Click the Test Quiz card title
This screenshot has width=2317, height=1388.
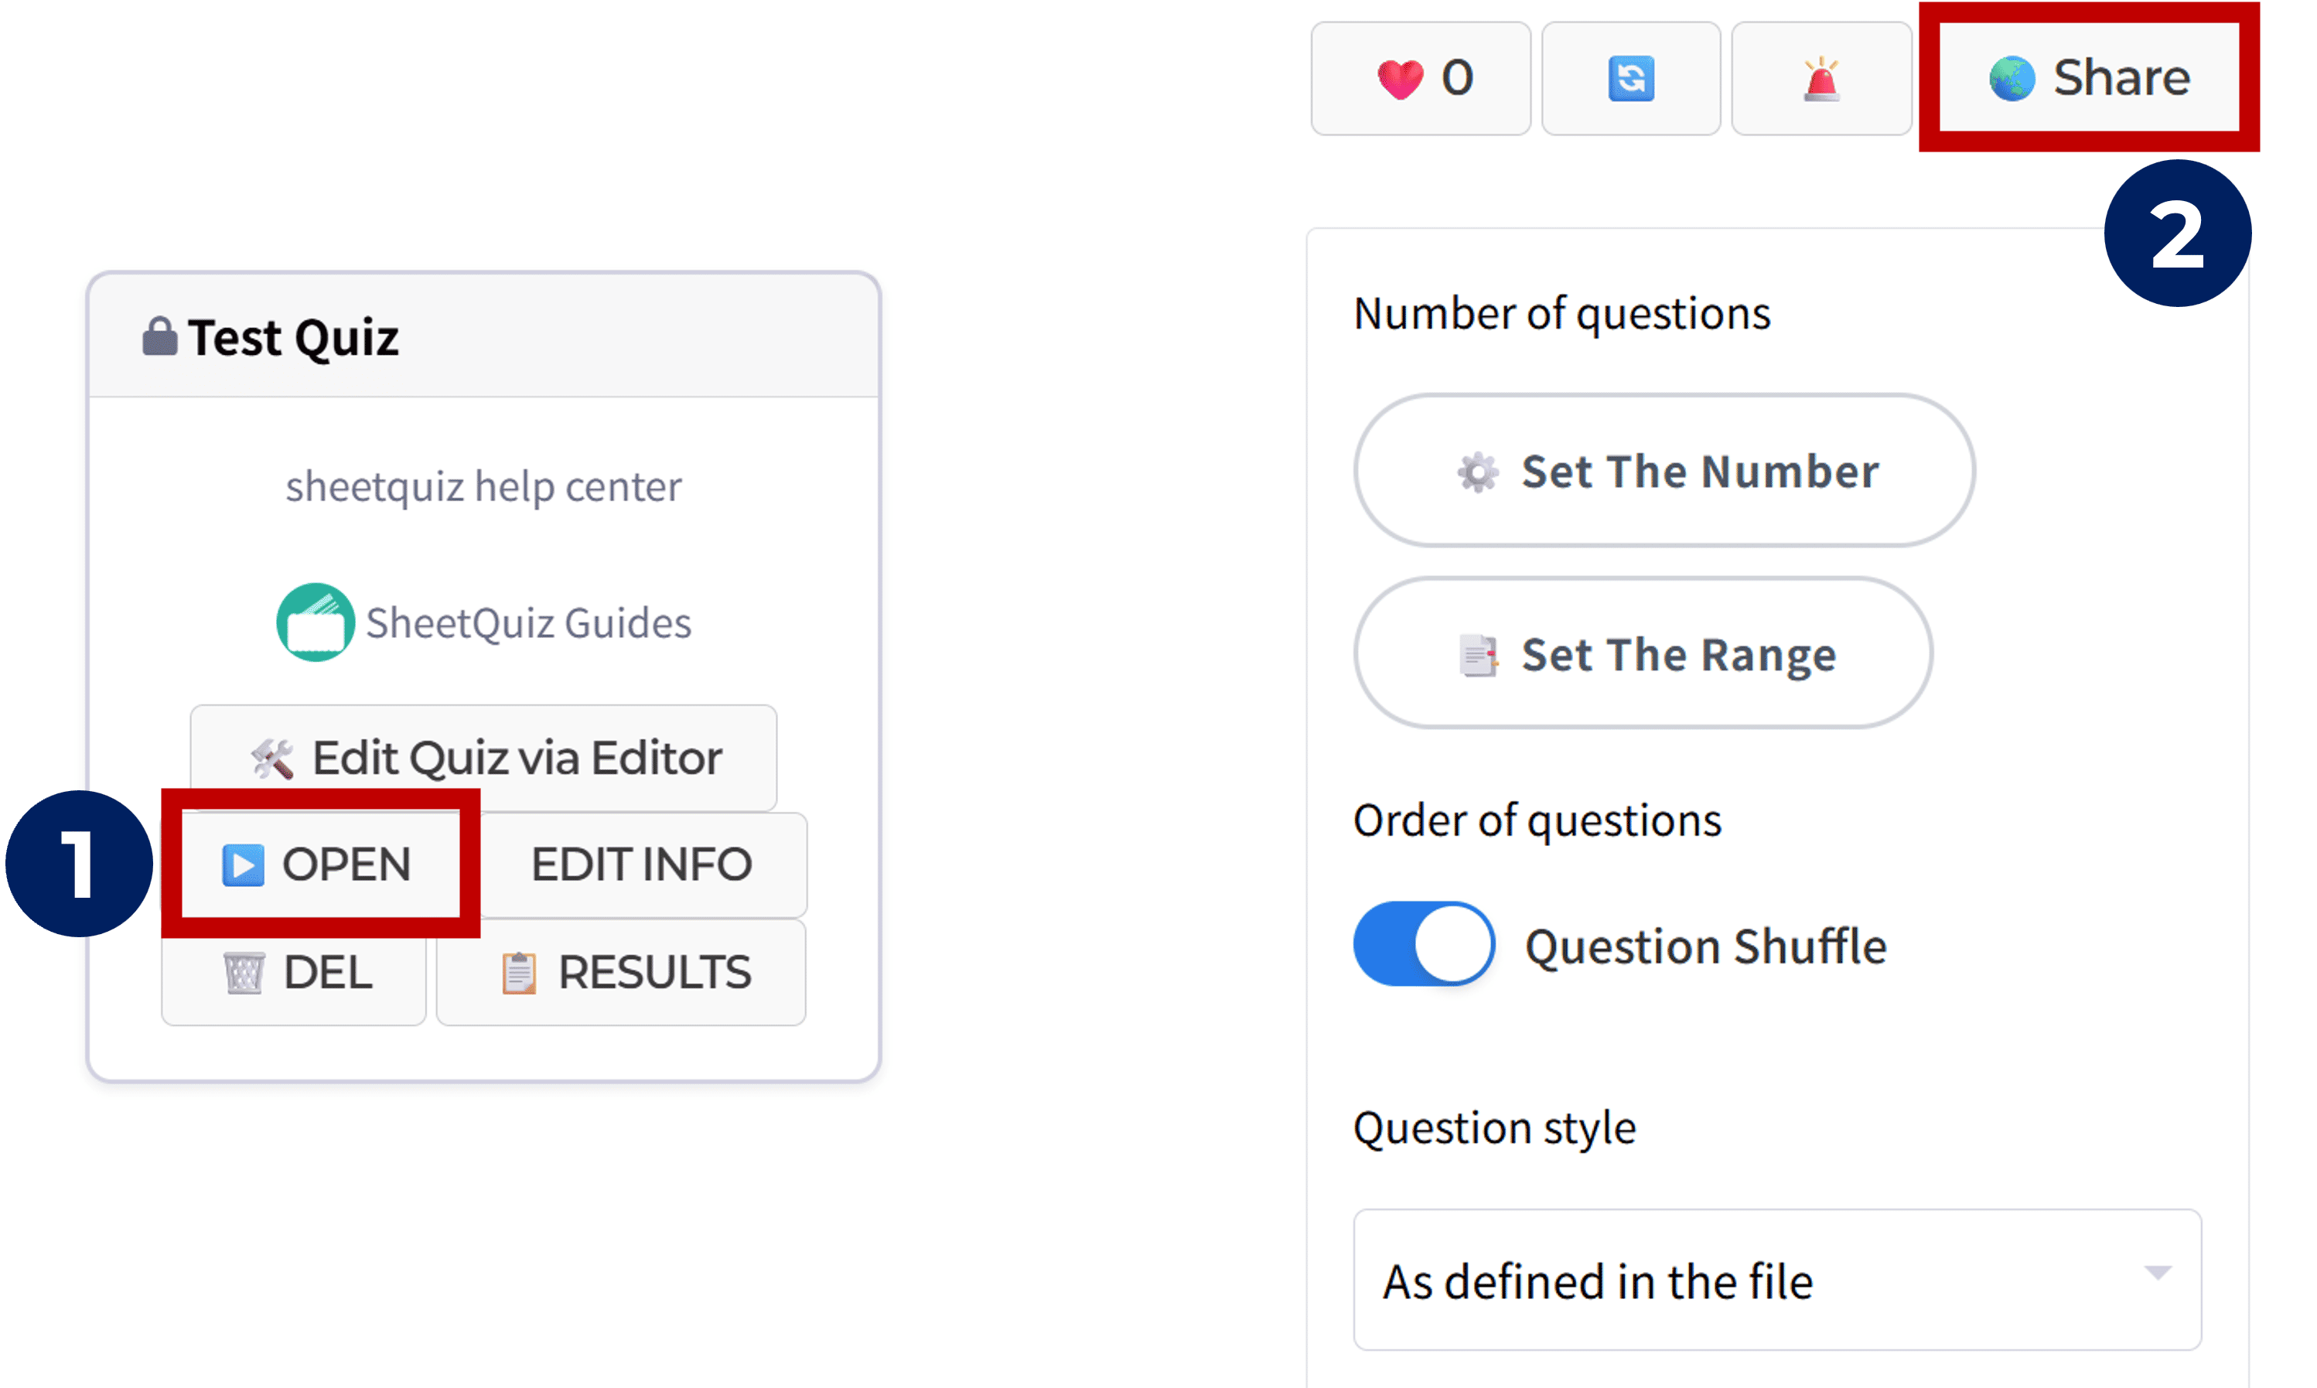(x=293, y=338)
